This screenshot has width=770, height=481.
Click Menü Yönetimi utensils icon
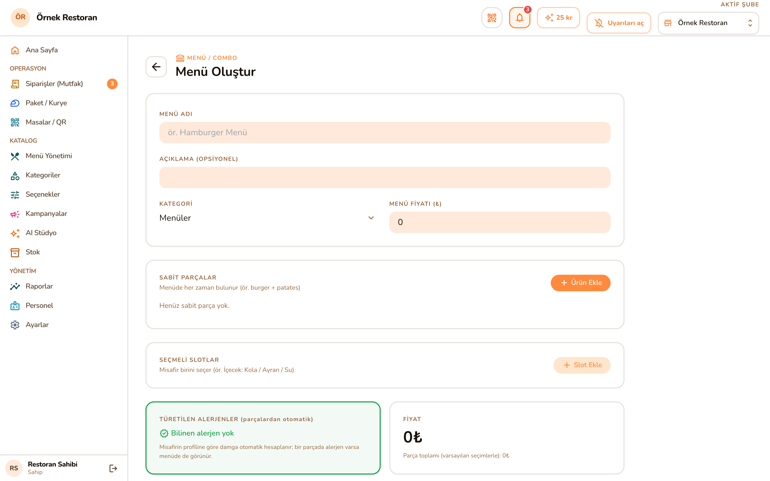pyautogui.click(x=15, y=156)
